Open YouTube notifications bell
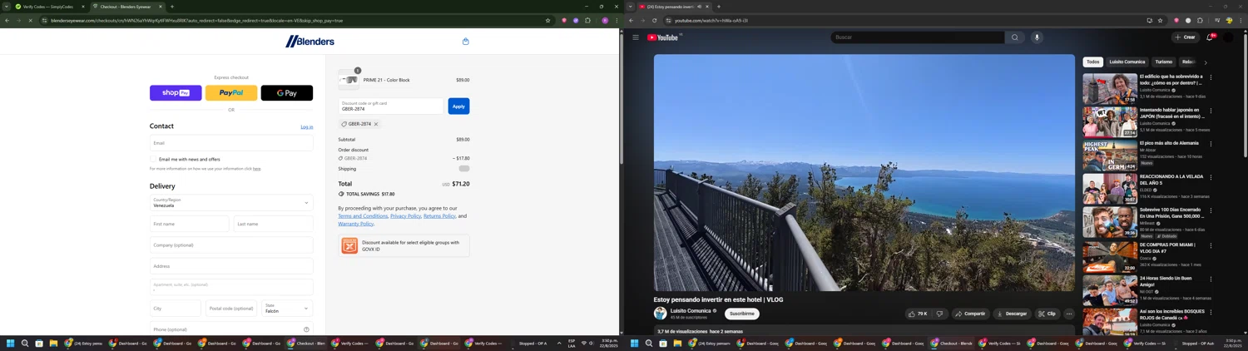This screenshot has height=351, width=1248. click(x=1210, y=37)
